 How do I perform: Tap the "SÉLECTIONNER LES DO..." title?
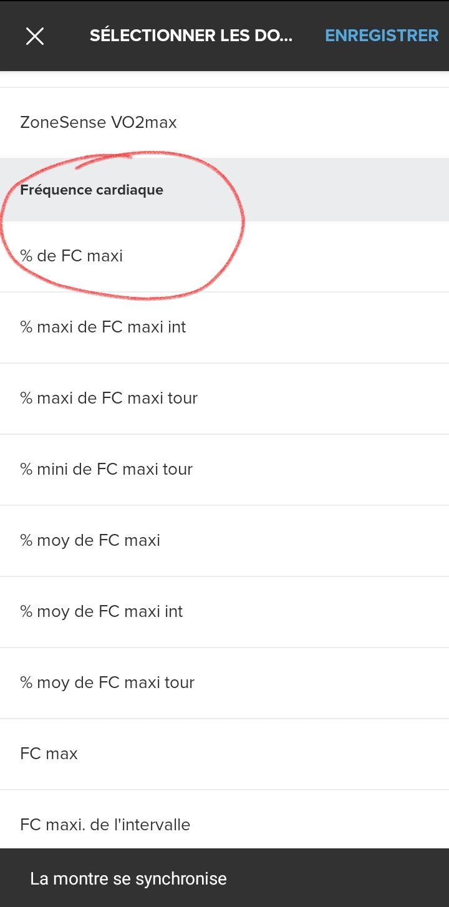pos(191,36)
